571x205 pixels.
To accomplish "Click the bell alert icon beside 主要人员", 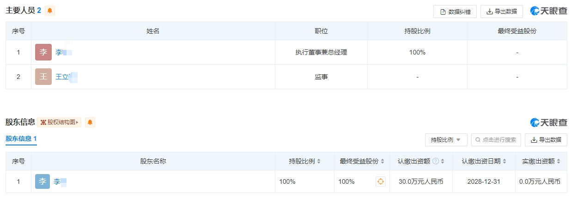I will [x=50, y=11].
